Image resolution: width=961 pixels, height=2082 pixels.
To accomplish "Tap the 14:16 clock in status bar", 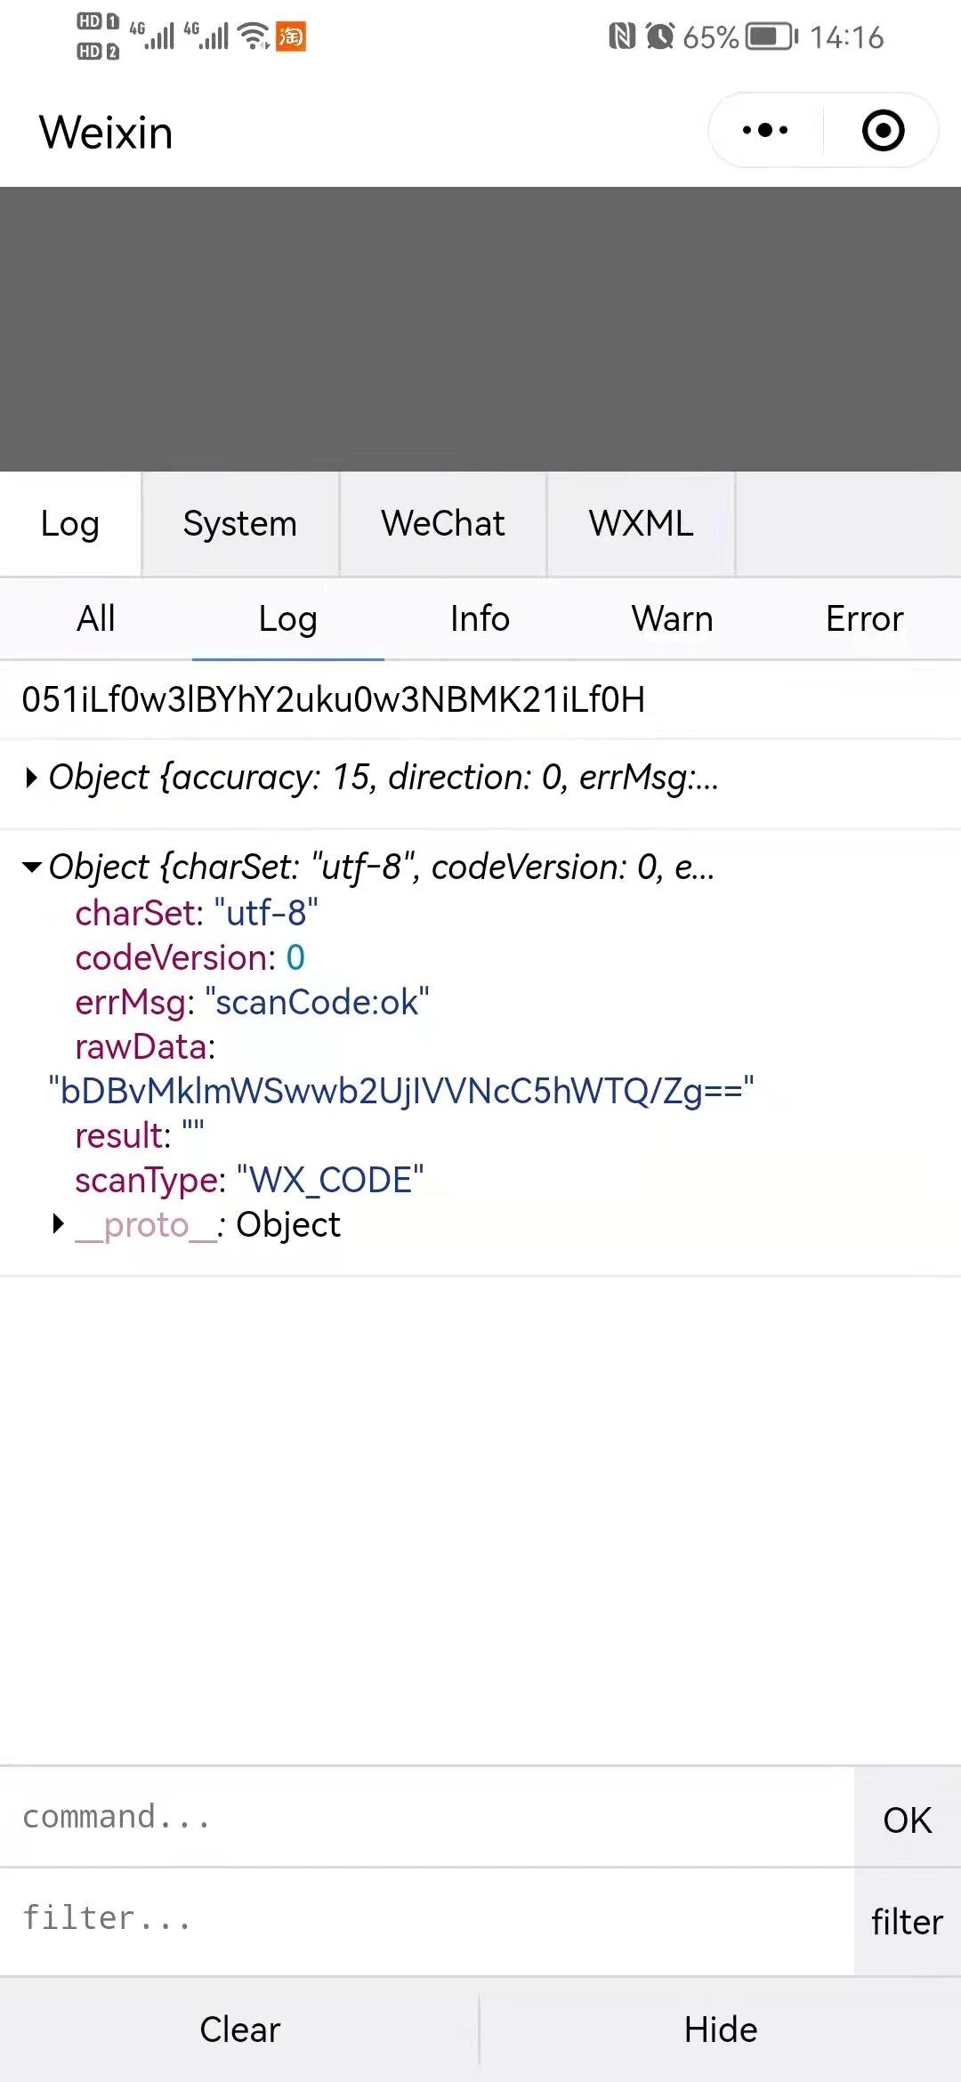I will click(847, 36).
